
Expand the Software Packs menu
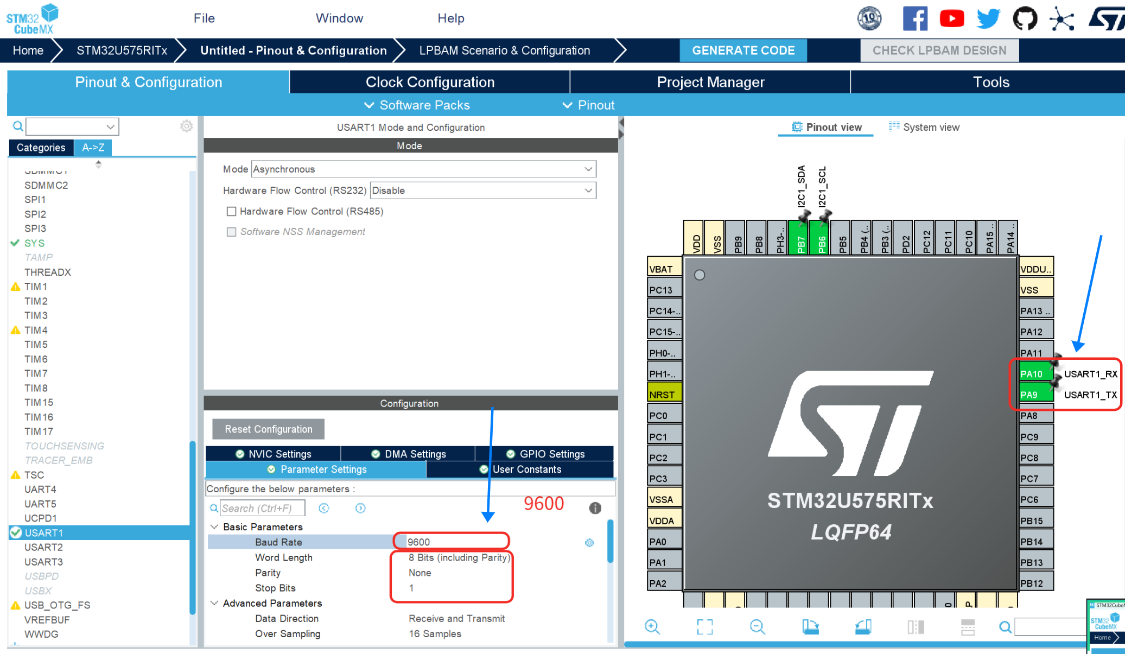[417, 105]
